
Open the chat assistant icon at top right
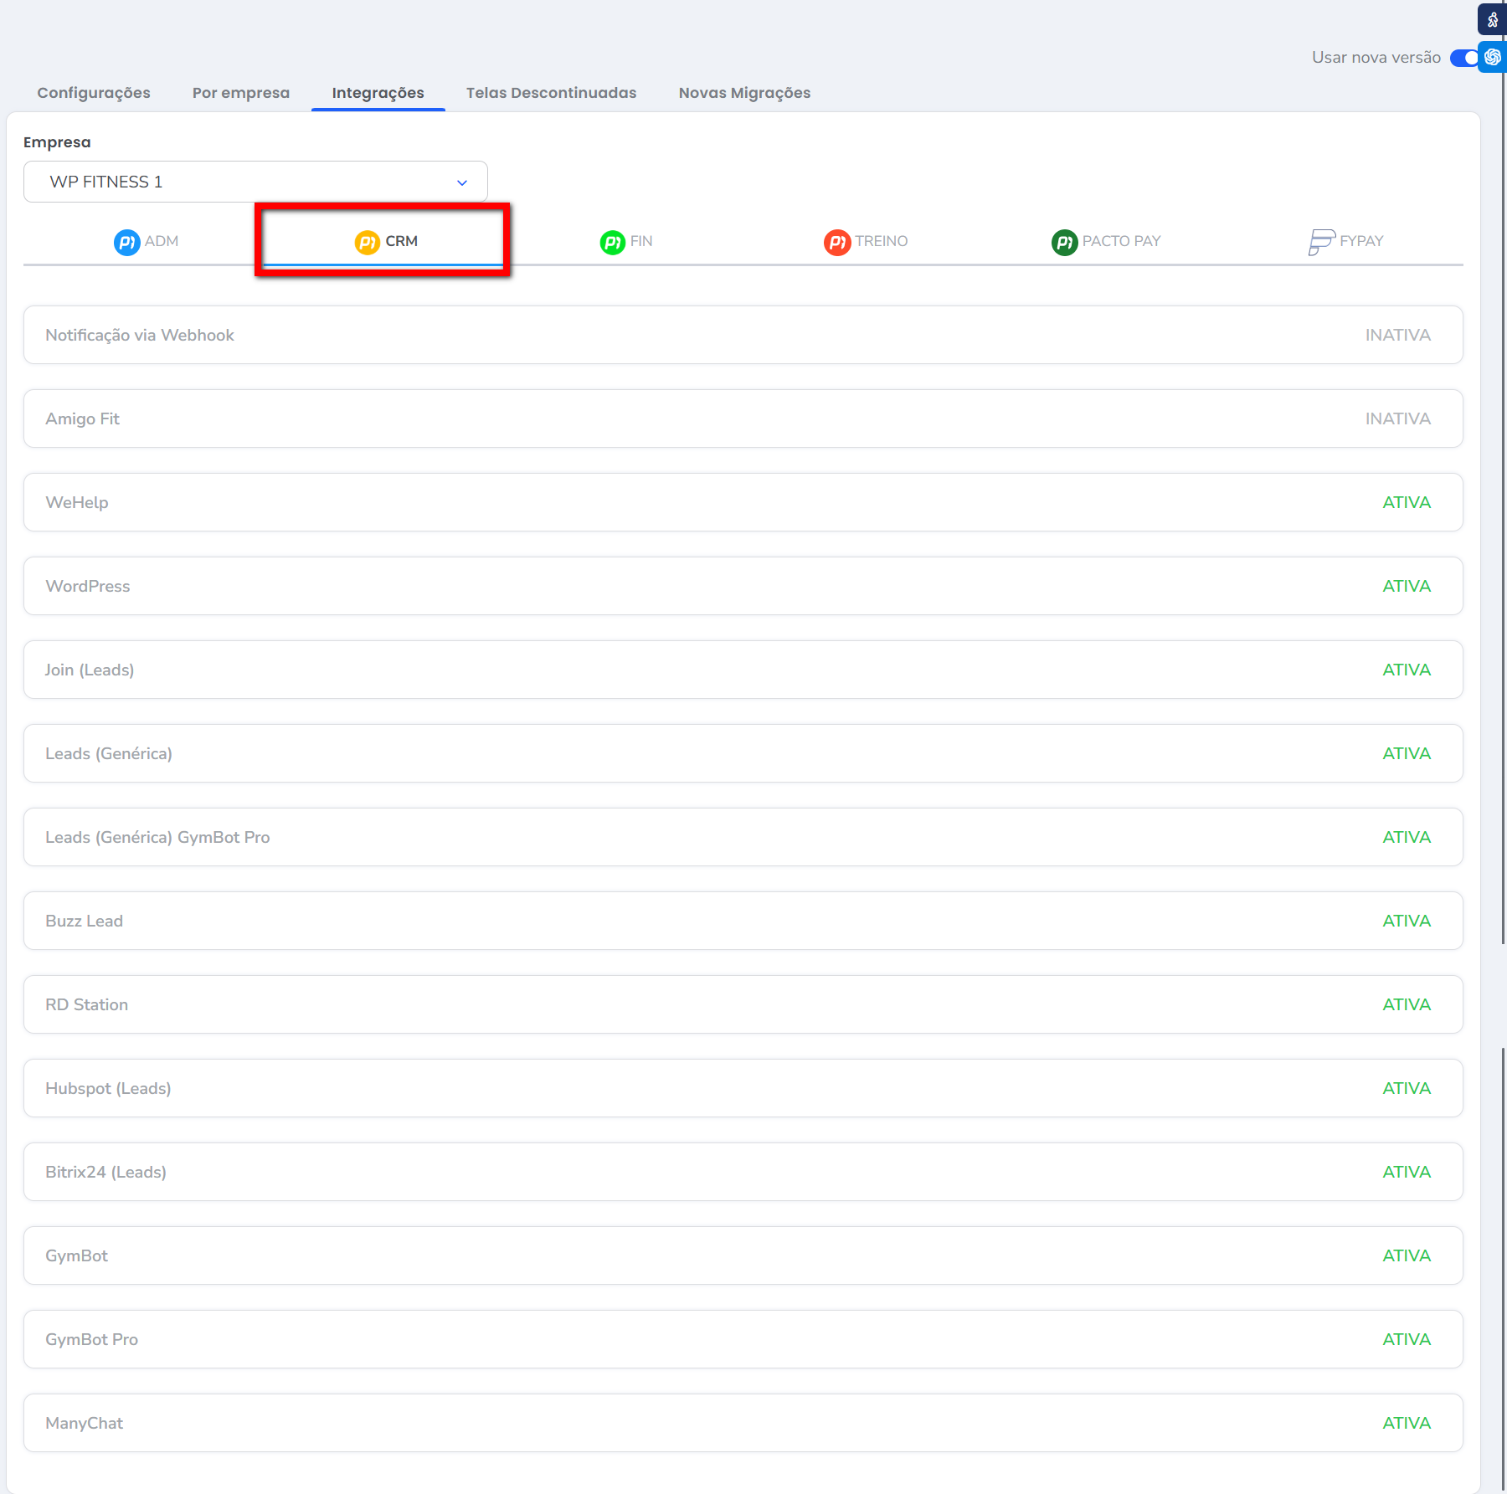(1492, 57)
